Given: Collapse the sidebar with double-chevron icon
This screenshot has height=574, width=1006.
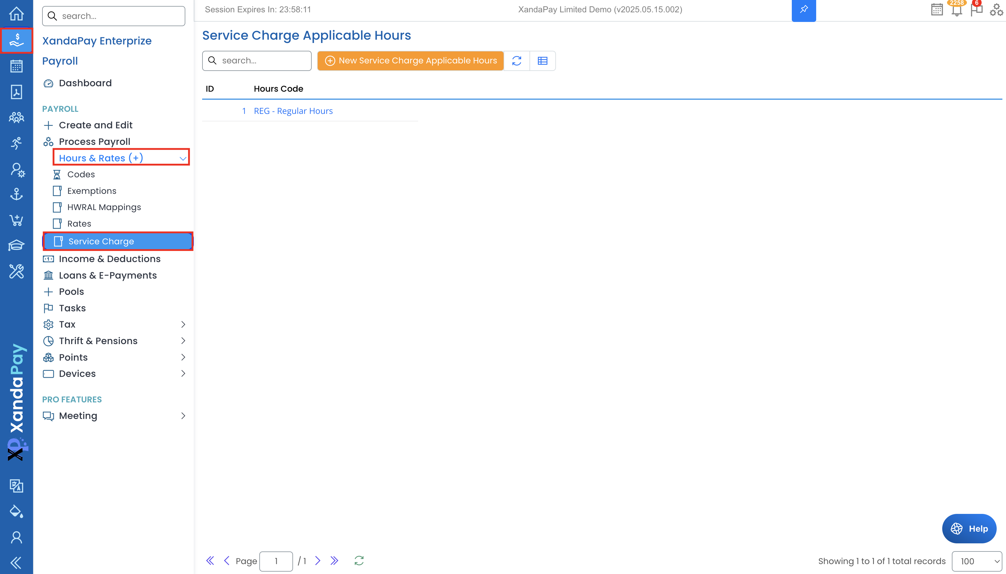Looking at the screenshot, I should pos(16,562).
